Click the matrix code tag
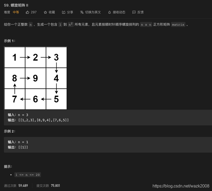This screenshot has height=191, width=212. click(x=178, y=25)
